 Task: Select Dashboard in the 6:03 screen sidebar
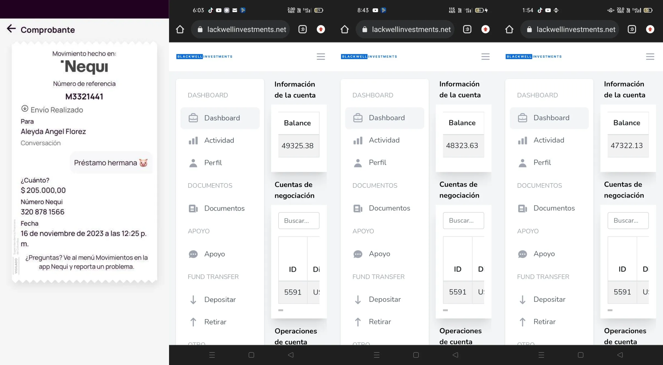(220, 118)
